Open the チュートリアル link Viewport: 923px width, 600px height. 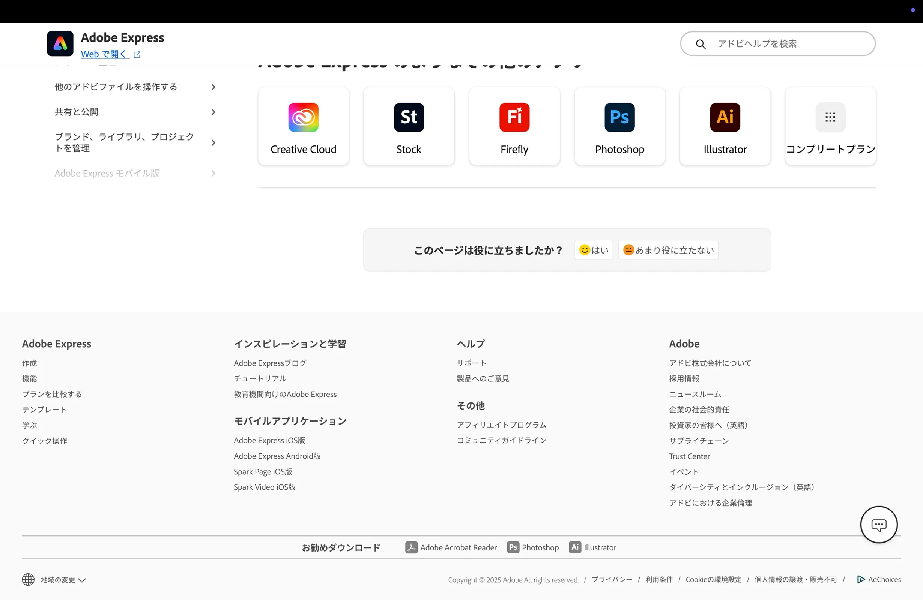pyautogui.click(x=260, y=379)
